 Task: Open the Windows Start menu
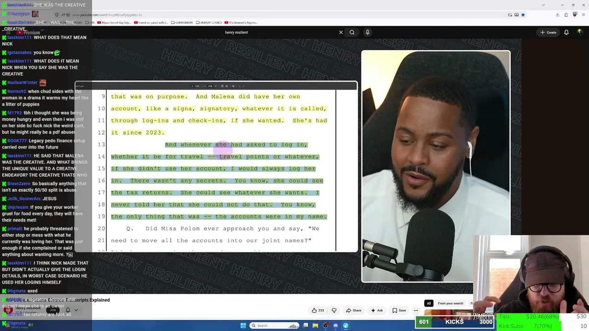tap(243, 325)
